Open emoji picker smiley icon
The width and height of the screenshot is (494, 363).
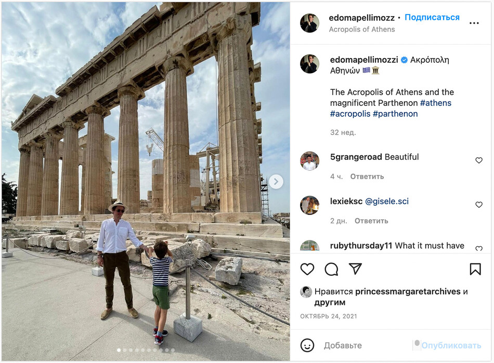[x=307, y=345]
